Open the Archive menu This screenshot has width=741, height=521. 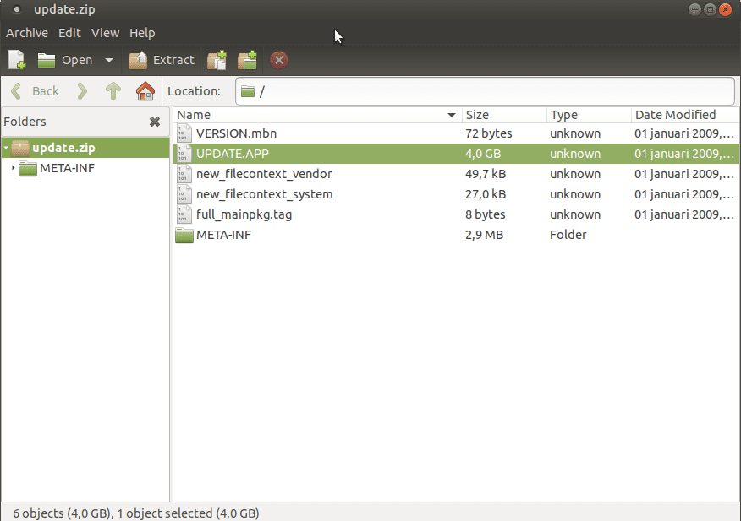[x=27, y=33]
